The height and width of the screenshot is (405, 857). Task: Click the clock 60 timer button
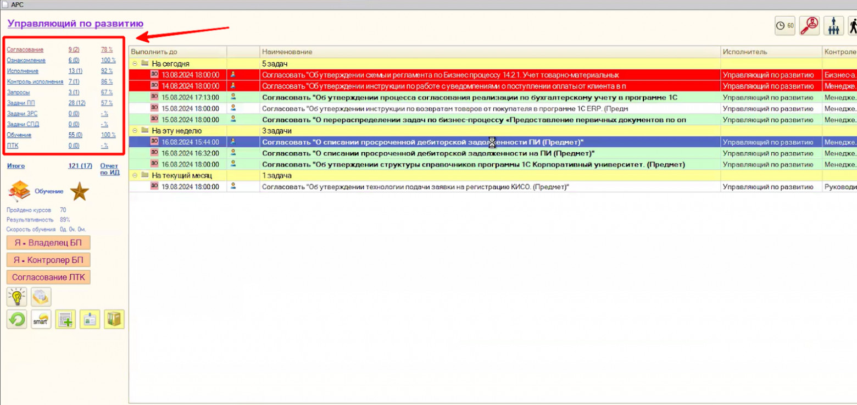[x=785, y=25]
